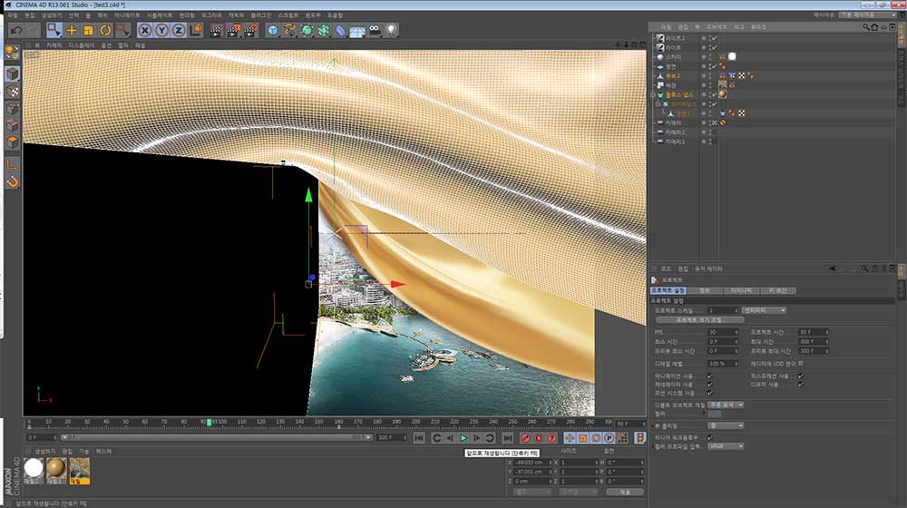Click the project color swatch
Image resolution: width=907 pixels, height=508 pixels.
(x=715, y=415)
